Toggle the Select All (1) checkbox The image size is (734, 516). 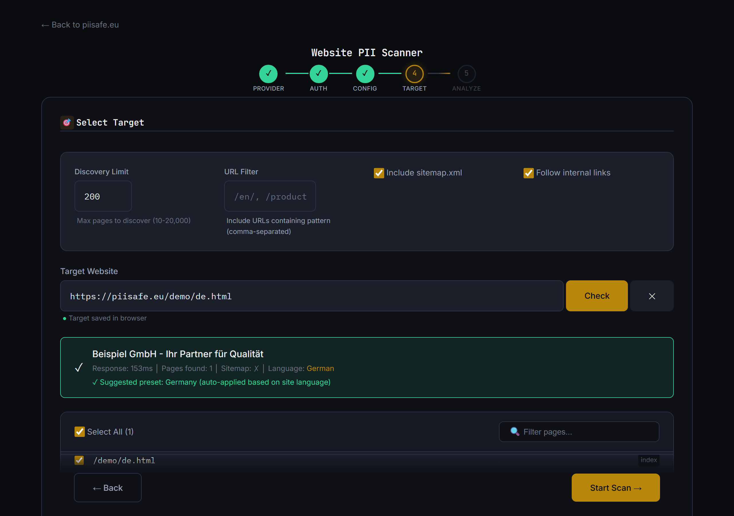click(80, 432)
